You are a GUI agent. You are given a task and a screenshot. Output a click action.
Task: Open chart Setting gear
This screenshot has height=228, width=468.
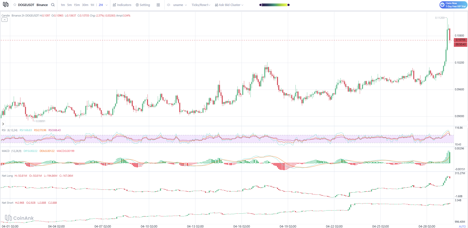143,5
